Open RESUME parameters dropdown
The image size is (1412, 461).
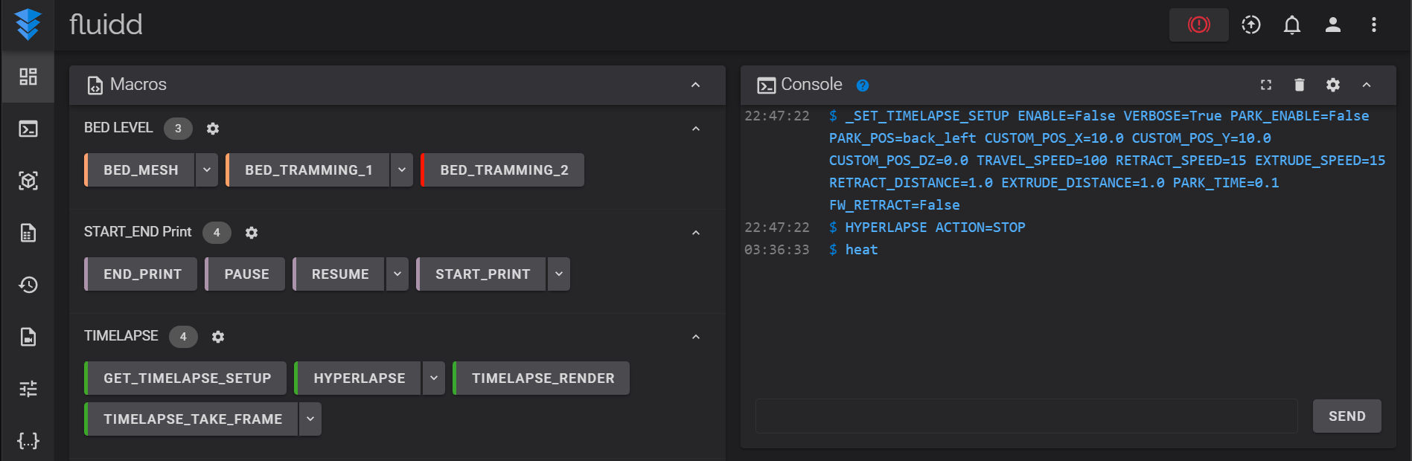pos(397,274)
